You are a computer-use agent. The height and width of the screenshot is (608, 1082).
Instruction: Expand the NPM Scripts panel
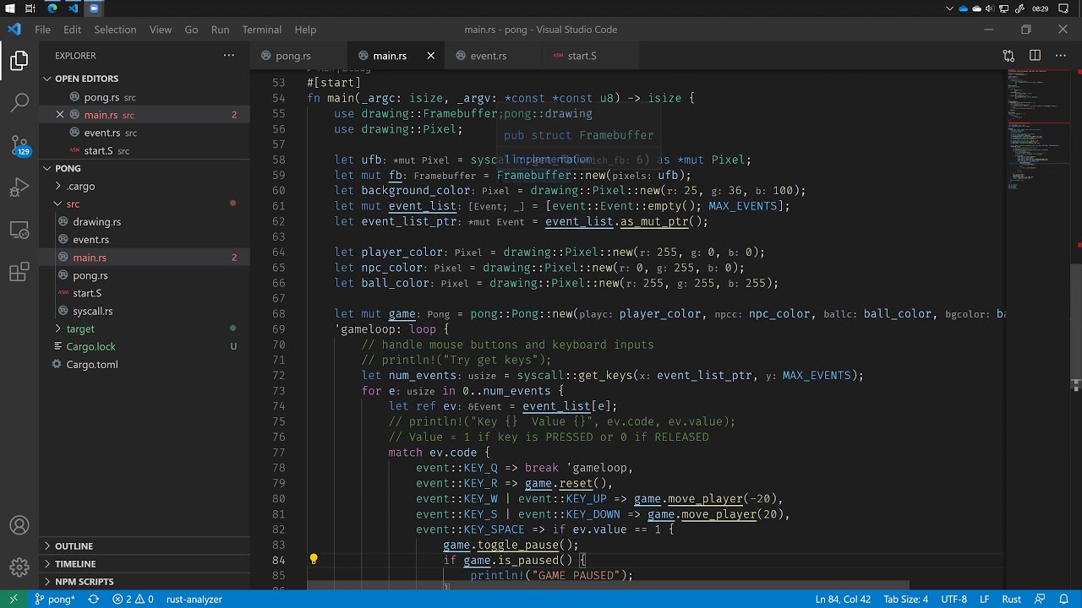coord(145,582)
